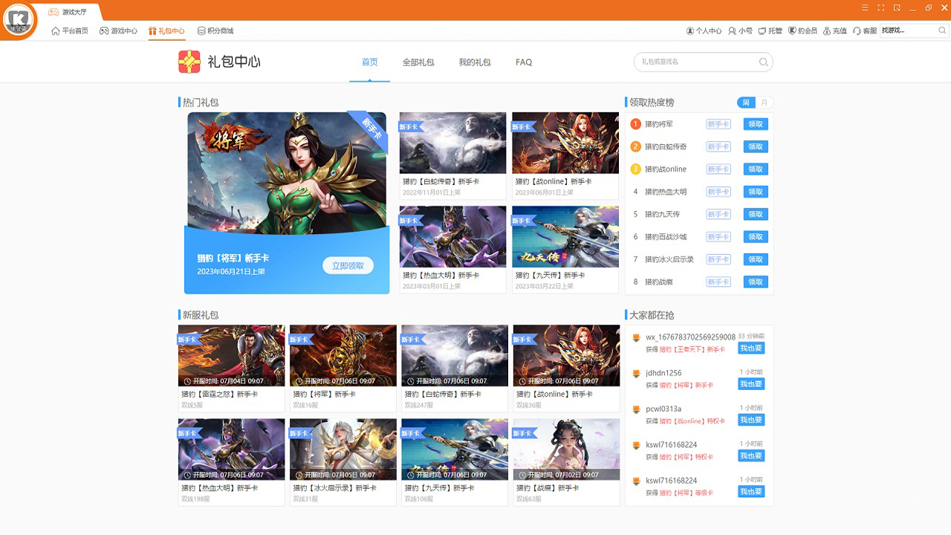Click 我也要 next to jdhdn1256
The height and width of the screenshot is (535, 951).
pos(750,383)
